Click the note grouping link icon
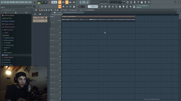The height and width of the screenshot is (101, 181). [x=70, y=7]
